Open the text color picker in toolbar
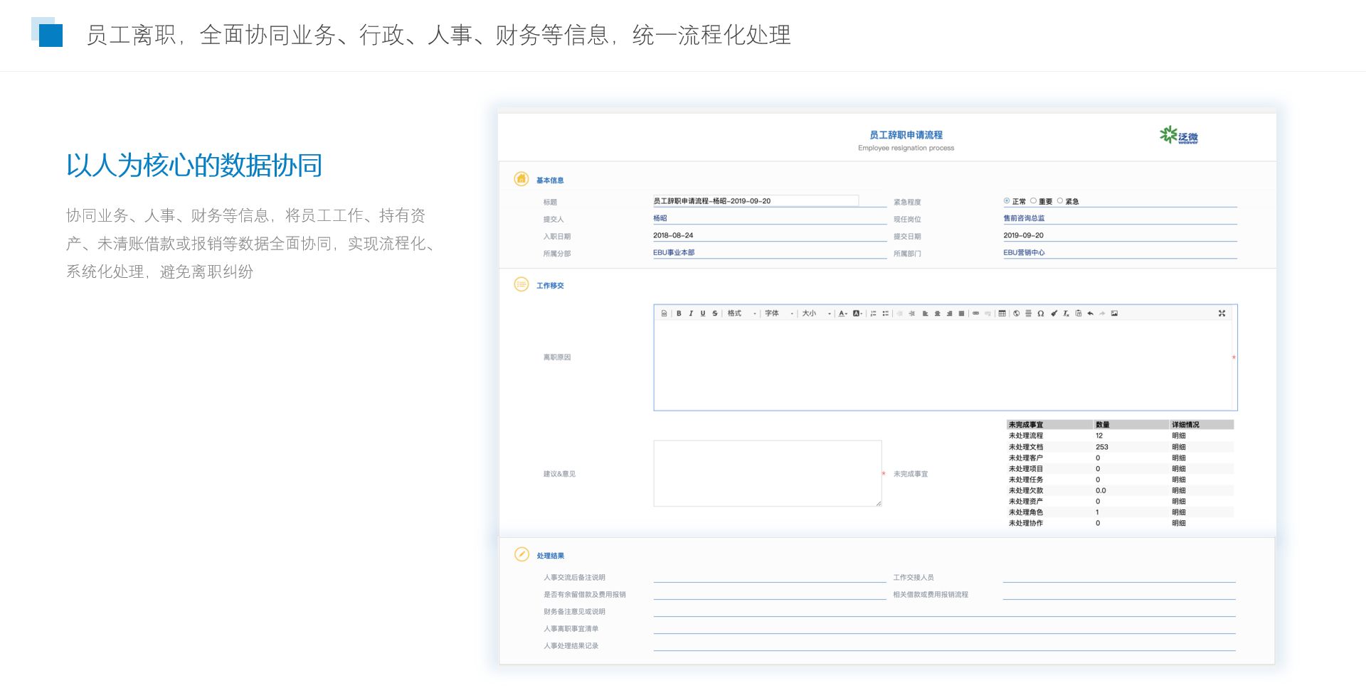The image size is (1366, 690). click(843, 313)
